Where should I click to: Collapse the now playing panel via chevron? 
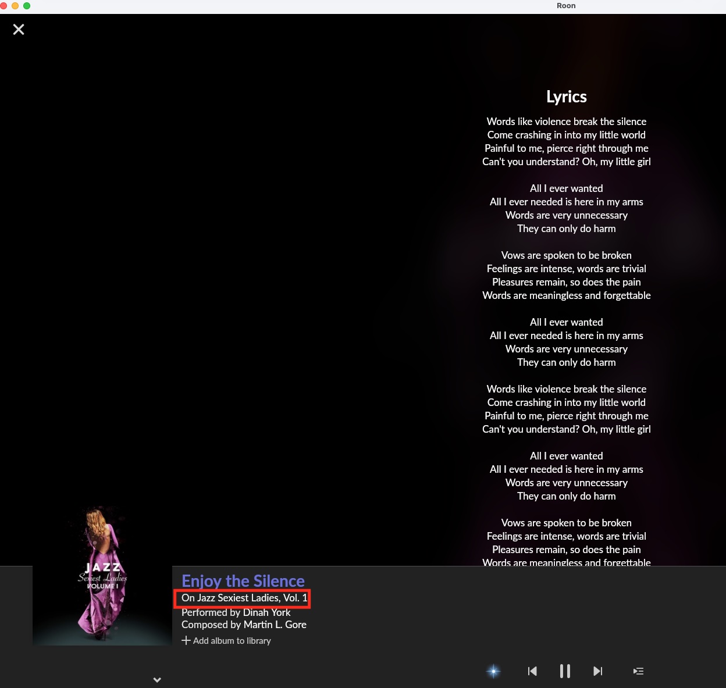pos(157,679)
